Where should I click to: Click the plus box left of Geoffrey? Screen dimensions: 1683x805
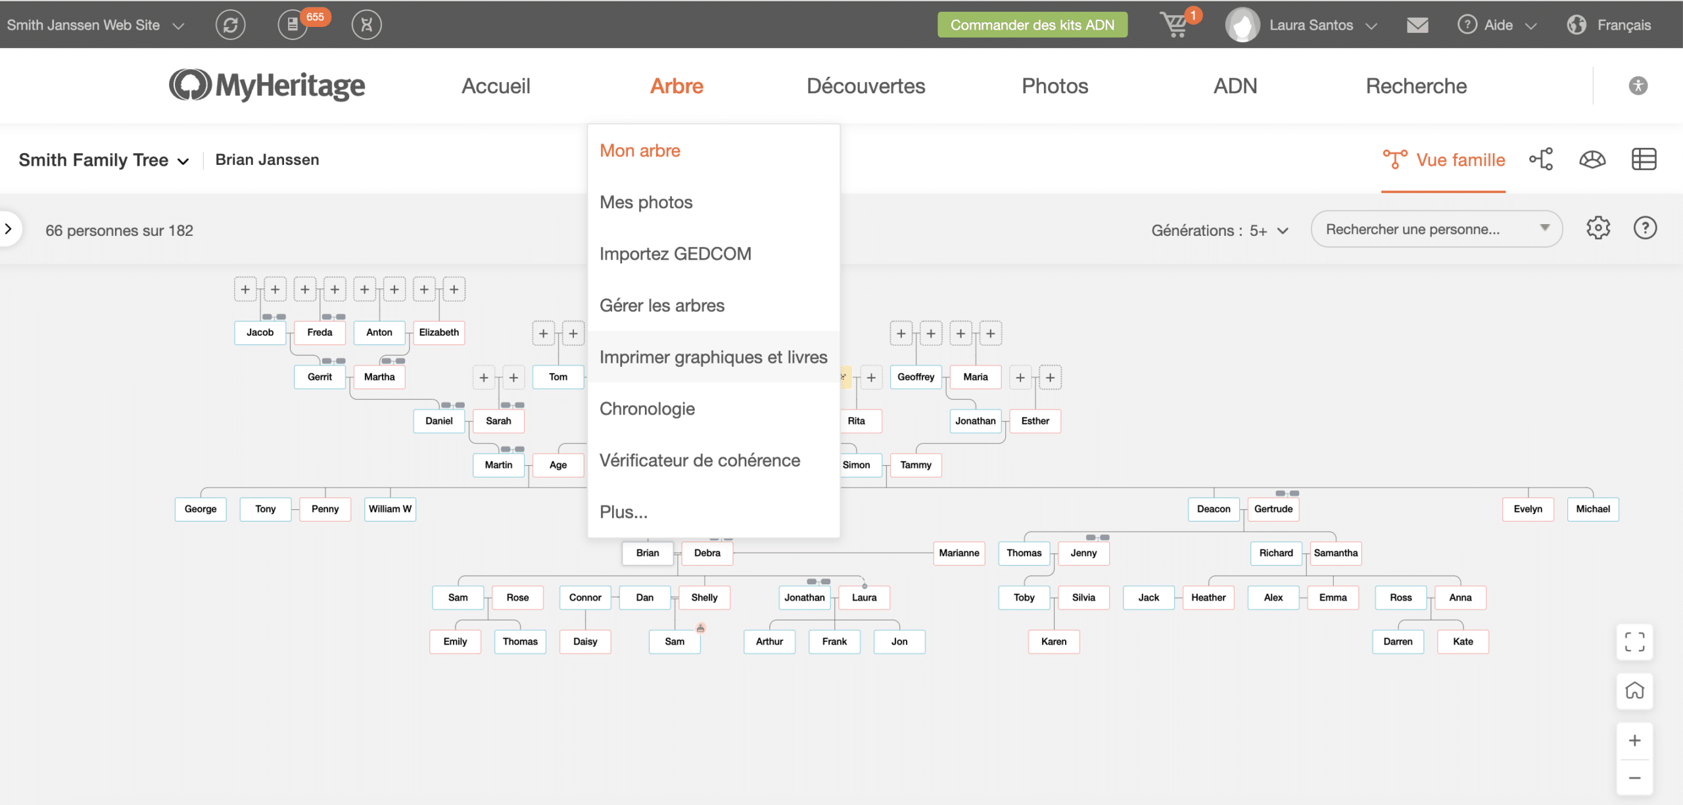tap(871, 378)
